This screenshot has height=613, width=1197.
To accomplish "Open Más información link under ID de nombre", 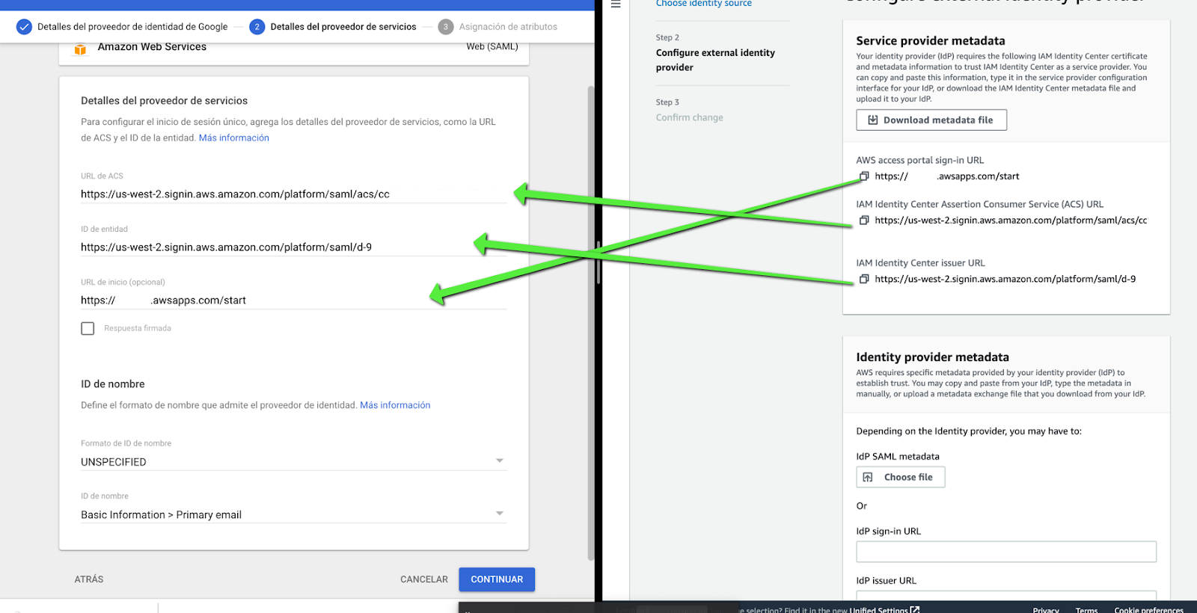I will pyautogui.click(x=395, y=405).
